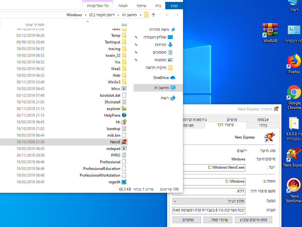Click the Nero Express icon in properties dialog
The height and width of the screenshot is (227, 302).
pyautogui.click(x=269, y=137)
